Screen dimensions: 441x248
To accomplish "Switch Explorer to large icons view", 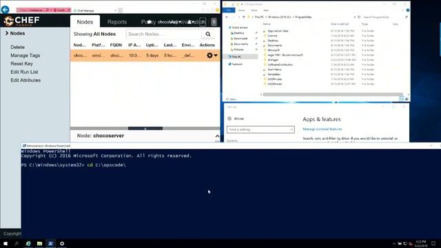I will (407, 99).
